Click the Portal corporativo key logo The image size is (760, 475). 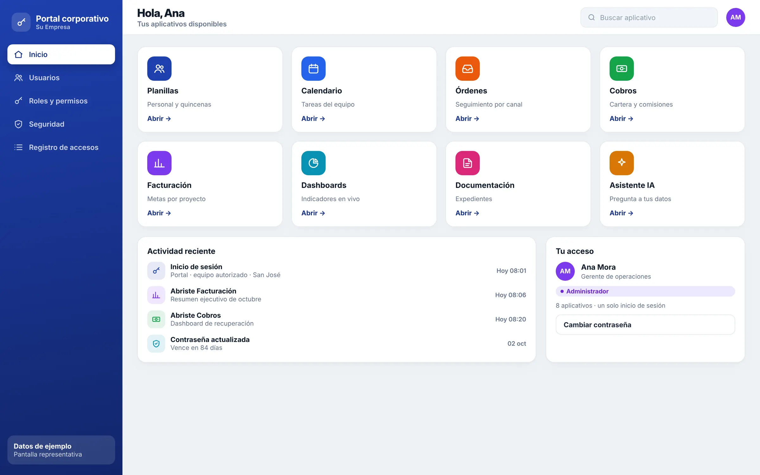click(x=21, y=22)
